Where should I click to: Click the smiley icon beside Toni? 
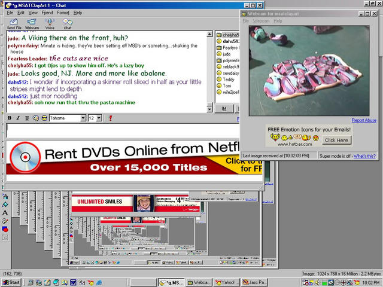point(219,86)
